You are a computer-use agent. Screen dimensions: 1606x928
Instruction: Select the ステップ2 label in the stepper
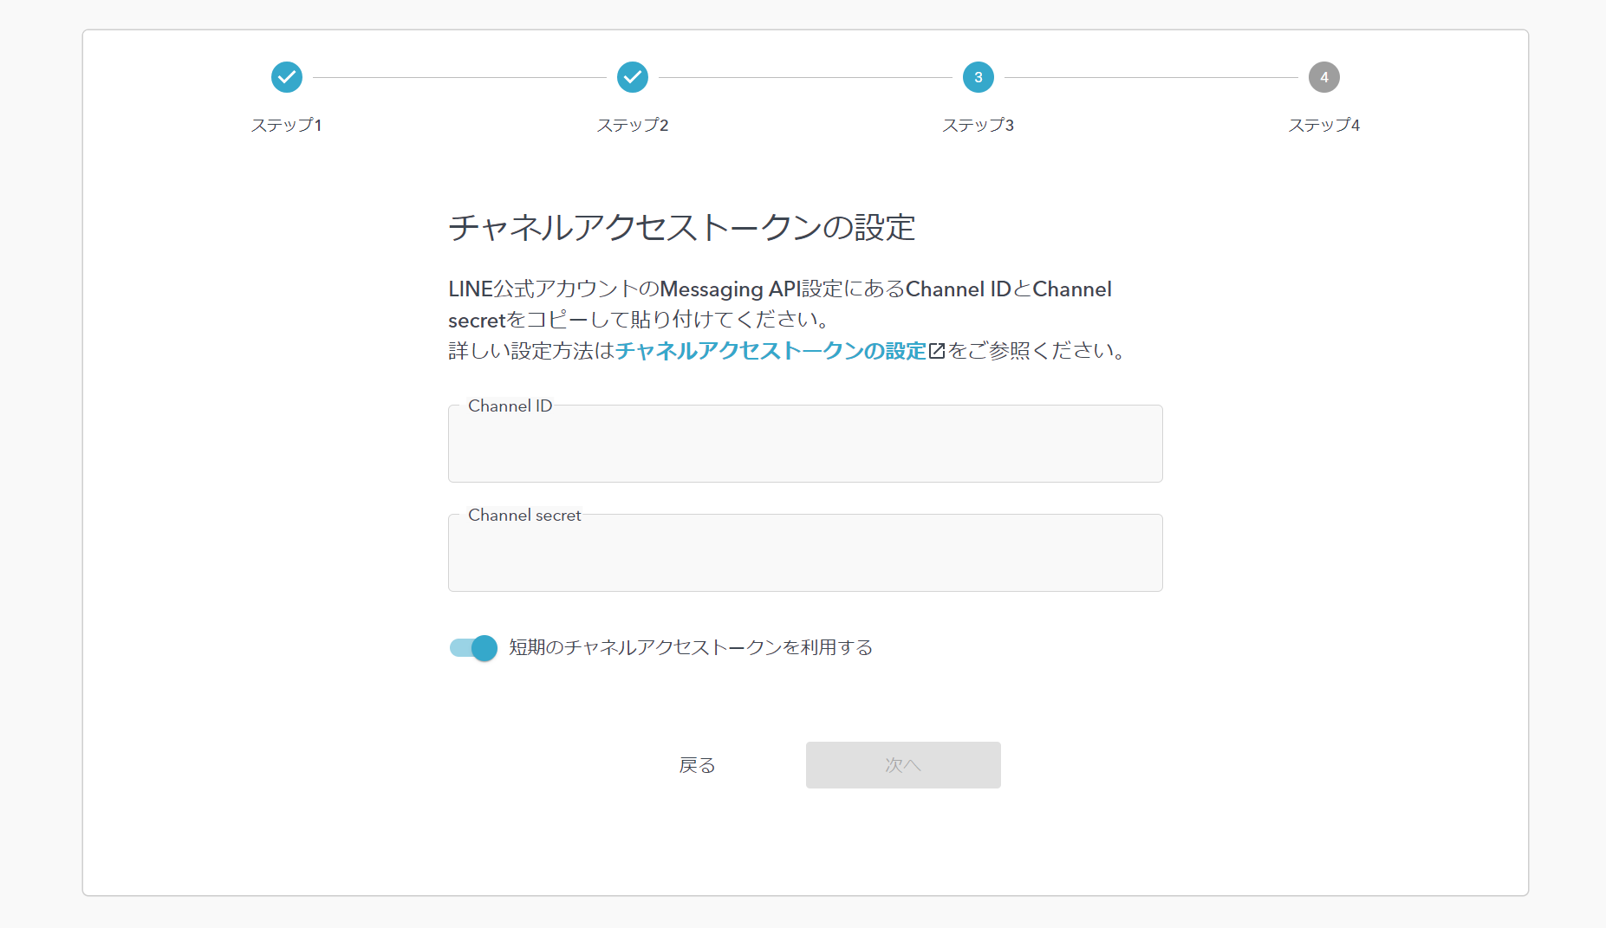click(633, 125)
